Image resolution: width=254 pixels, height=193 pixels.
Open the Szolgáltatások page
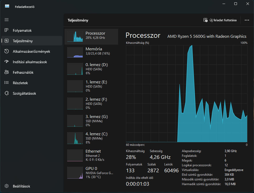pyautogui.click(x=31, y=93)
